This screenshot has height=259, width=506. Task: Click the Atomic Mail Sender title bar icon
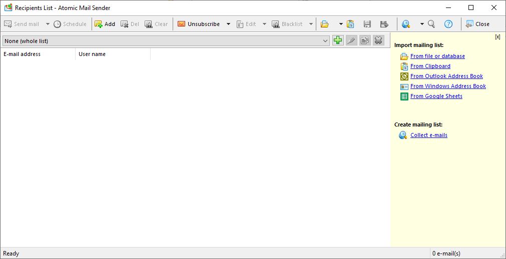coord(8,7)
